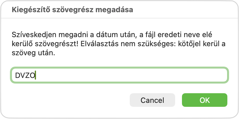Focus the text input field containing DVZO

(119, 75)
